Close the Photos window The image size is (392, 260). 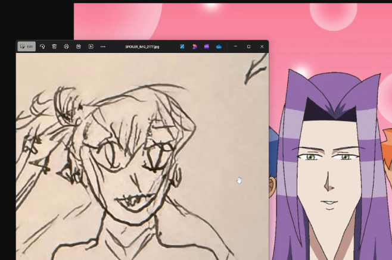[x=262, y=46]
